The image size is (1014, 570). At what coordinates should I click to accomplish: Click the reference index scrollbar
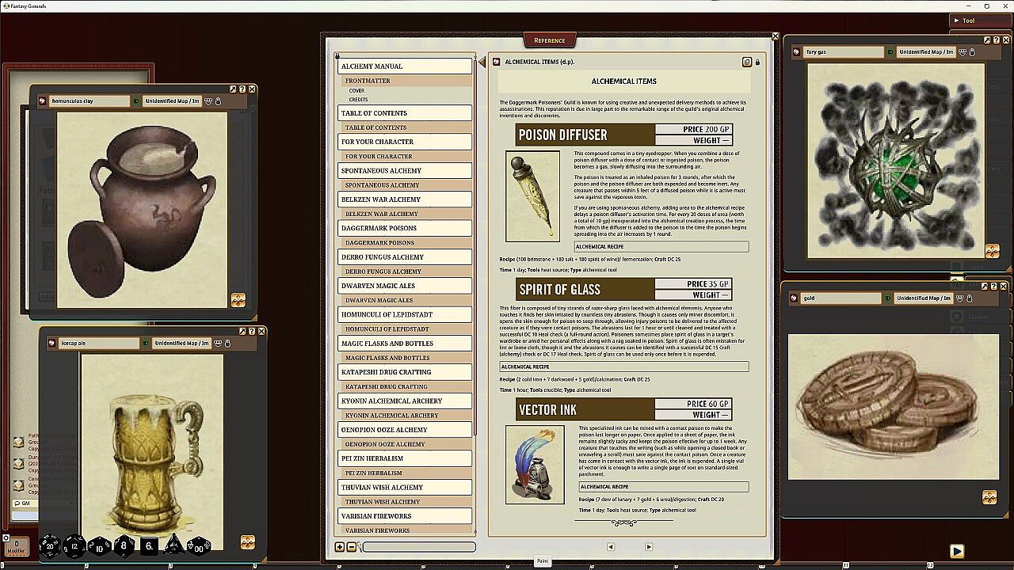(x=475, y=293)
